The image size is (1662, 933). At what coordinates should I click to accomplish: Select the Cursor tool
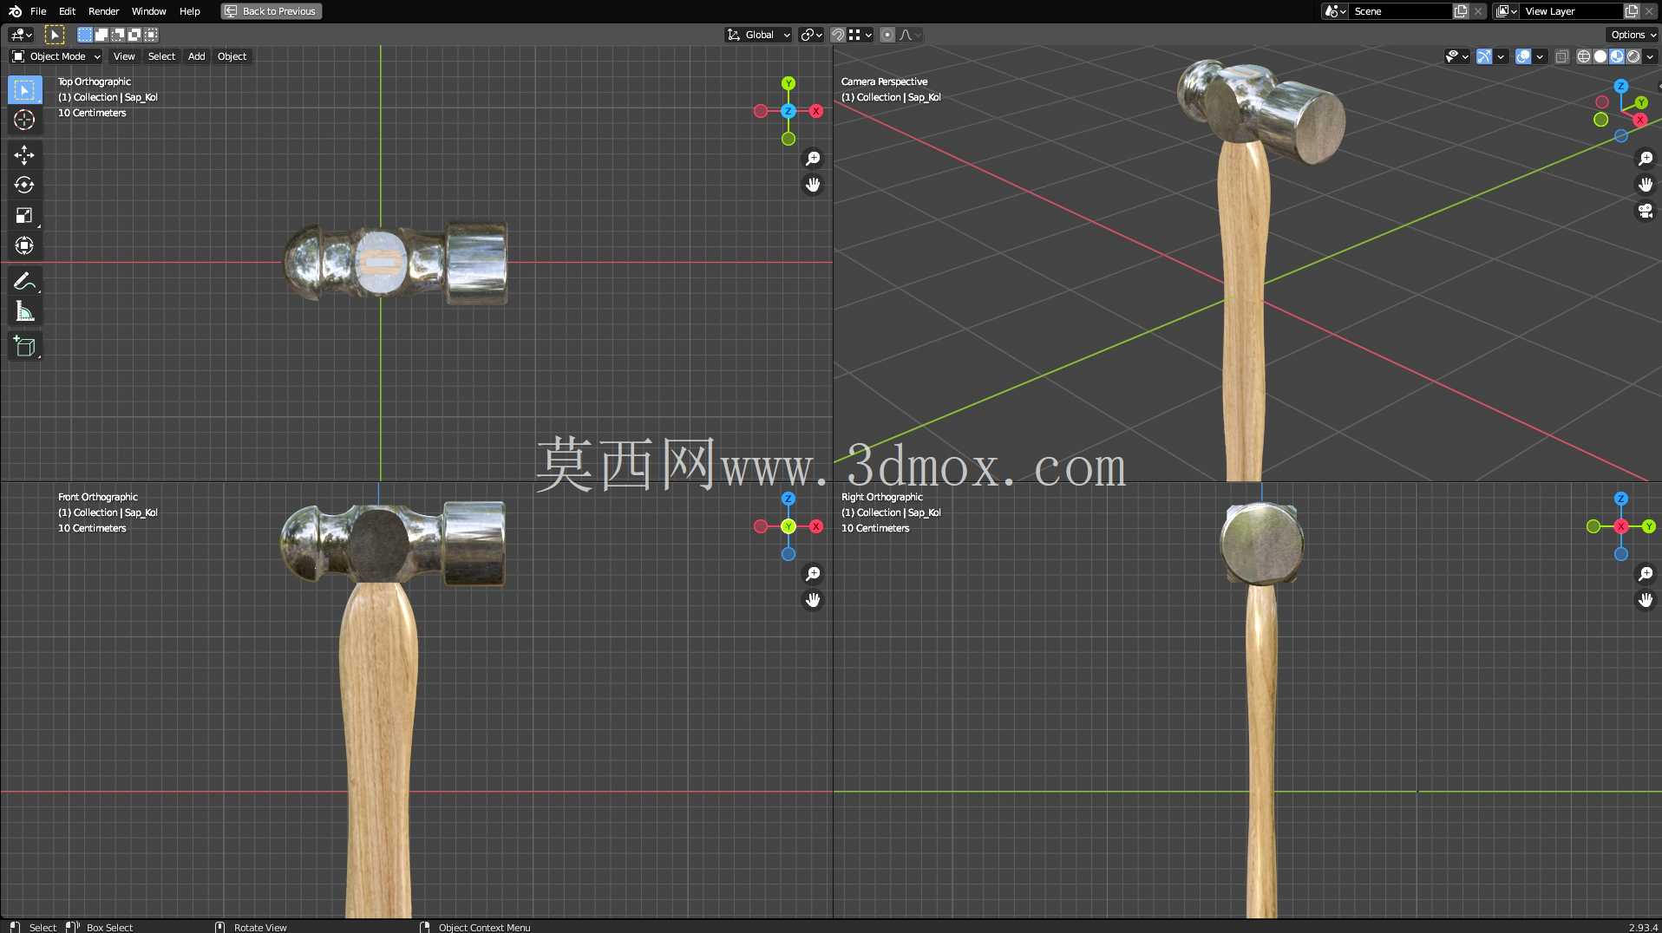[x=24, y=120]
